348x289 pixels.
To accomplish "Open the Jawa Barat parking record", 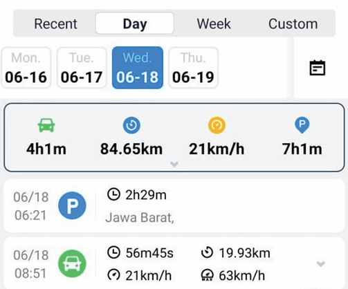I will click(174, 205).
